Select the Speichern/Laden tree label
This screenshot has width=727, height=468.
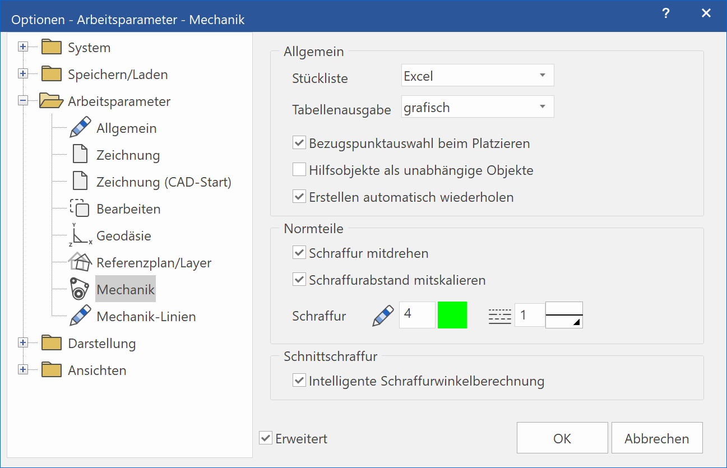pos(118,75)
